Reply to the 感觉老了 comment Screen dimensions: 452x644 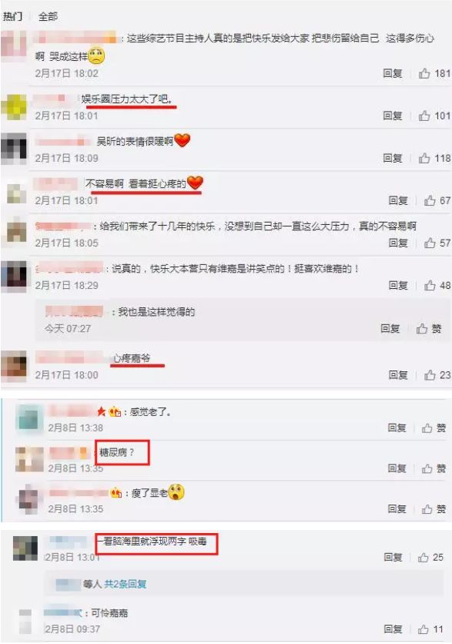click(397, 428)
